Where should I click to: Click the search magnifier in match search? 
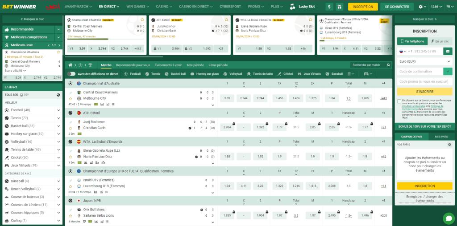388,65
